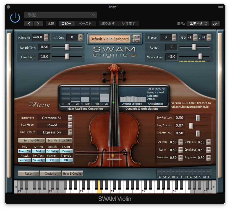Click the Load preset button
The width and height of the screenshot is (230, 210).
coord(136,37)
